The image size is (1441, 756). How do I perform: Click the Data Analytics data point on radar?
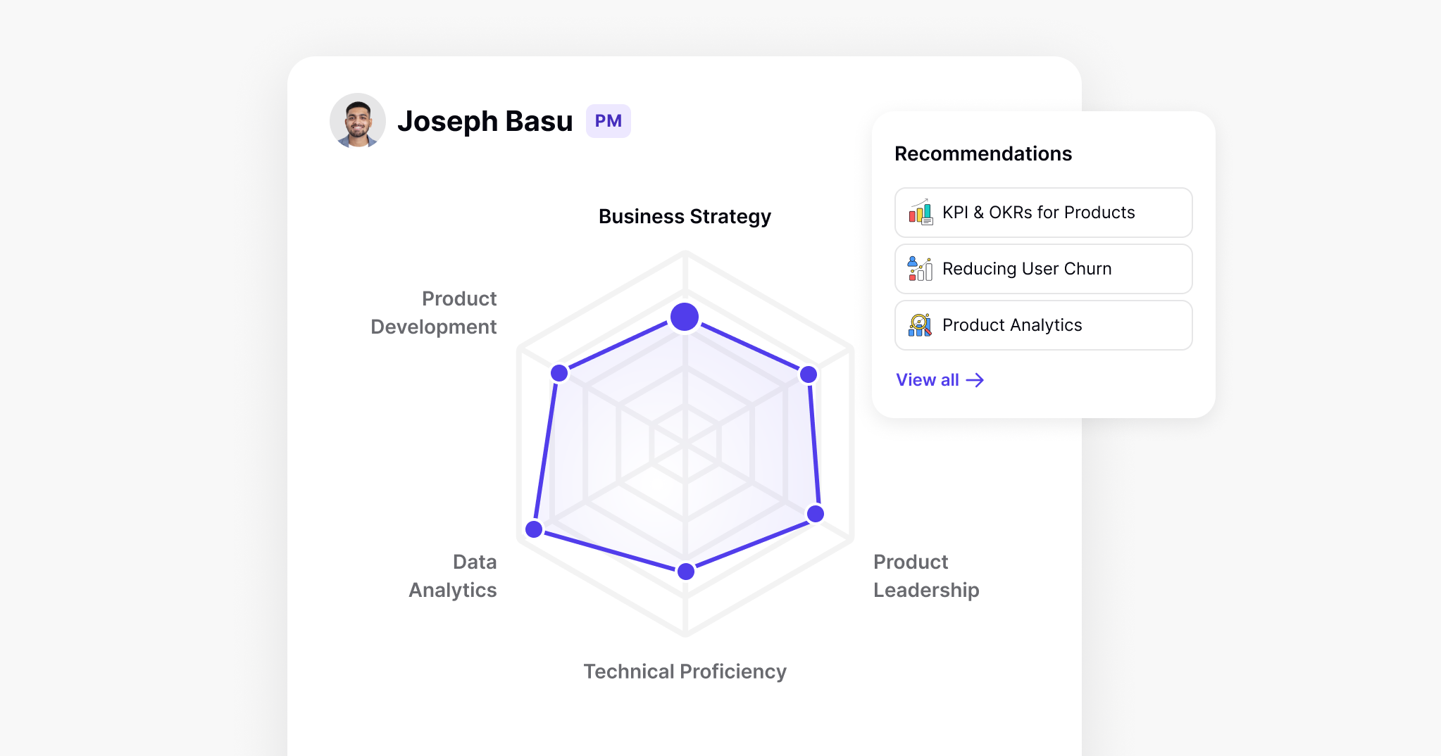coord(534,529)
